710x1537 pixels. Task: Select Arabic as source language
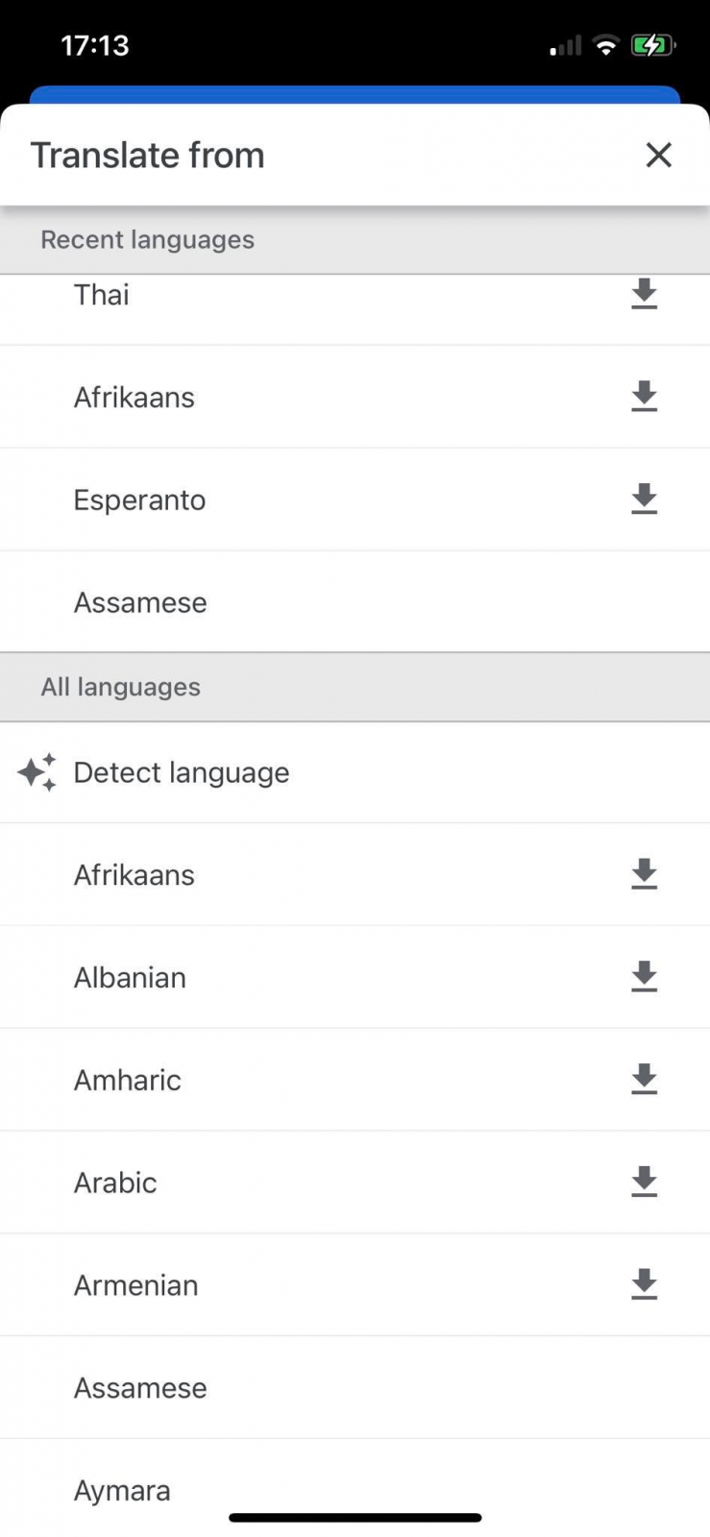pyautogui.click(x=115, y=1183)
